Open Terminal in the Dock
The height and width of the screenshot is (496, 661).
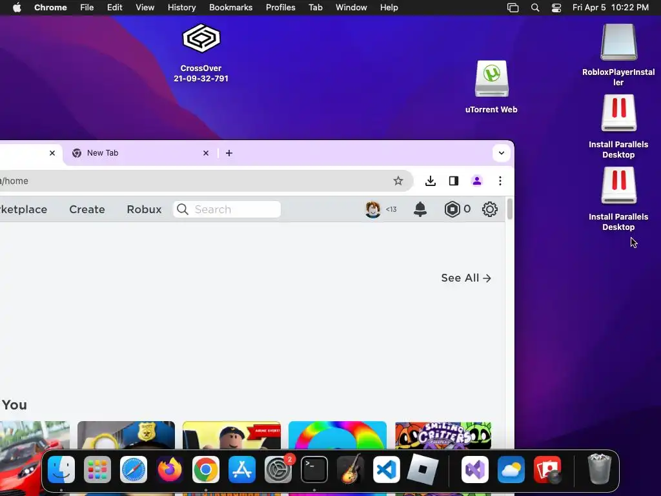314,470
